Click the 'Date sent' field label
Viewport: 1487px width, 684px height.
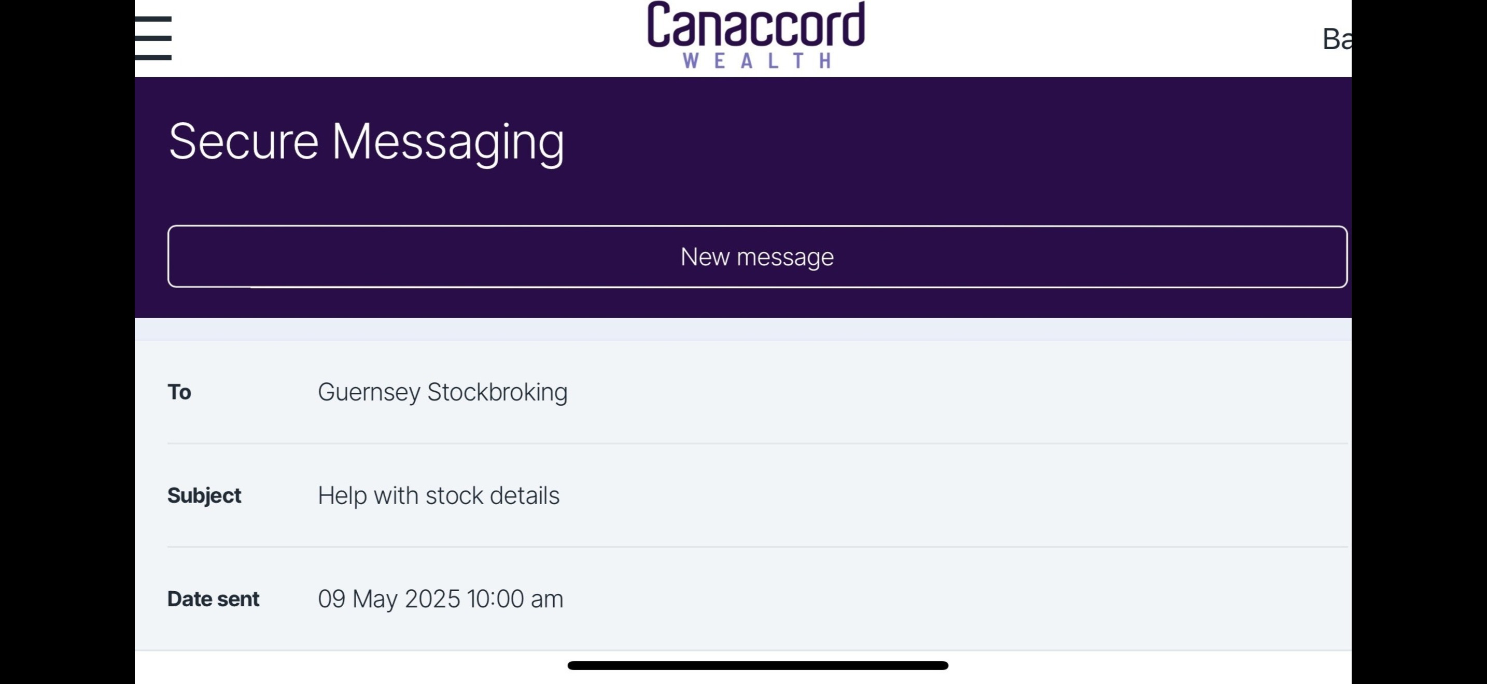tap(213, 598)
